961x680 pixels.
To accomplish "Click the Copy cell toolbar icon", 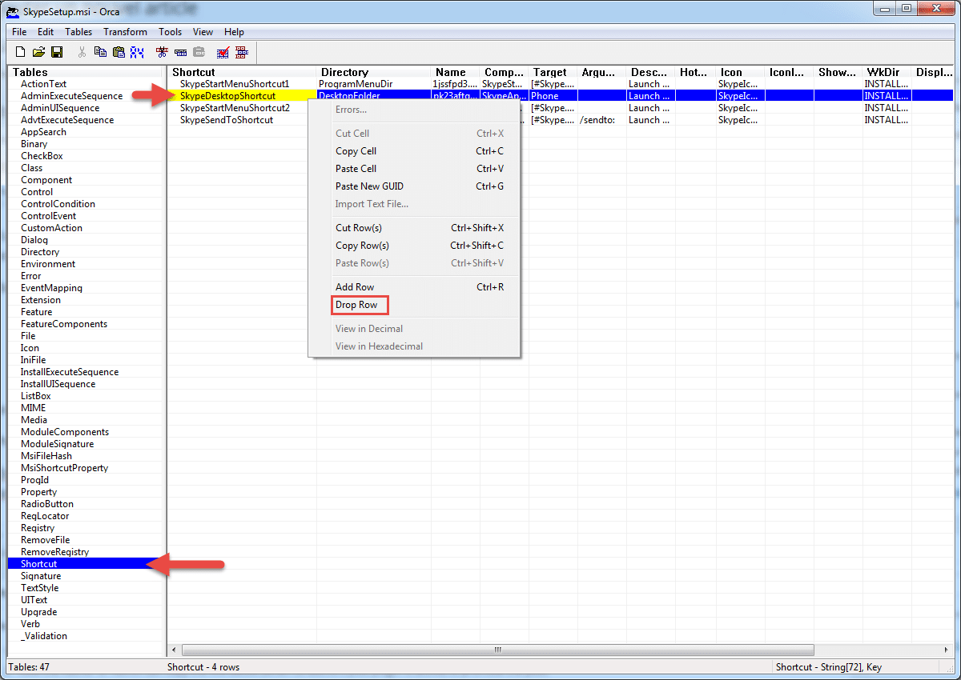I will 100,52.
